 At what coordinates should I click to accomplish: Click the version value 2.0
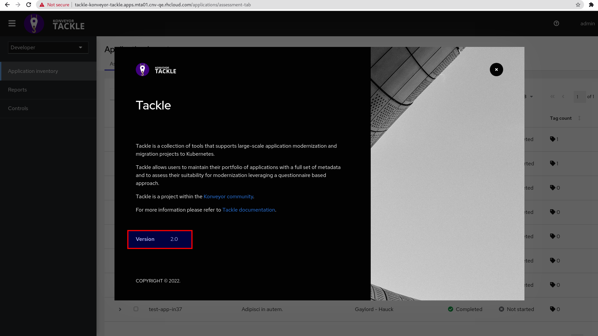[x=174, y=239]
